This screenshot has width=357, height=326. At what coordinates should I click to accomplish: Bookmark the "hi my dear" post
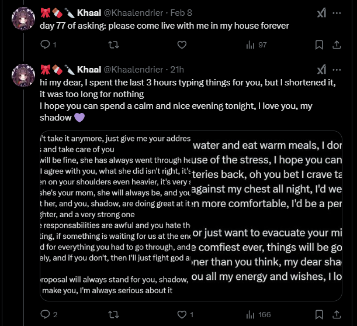coord(319,315)
